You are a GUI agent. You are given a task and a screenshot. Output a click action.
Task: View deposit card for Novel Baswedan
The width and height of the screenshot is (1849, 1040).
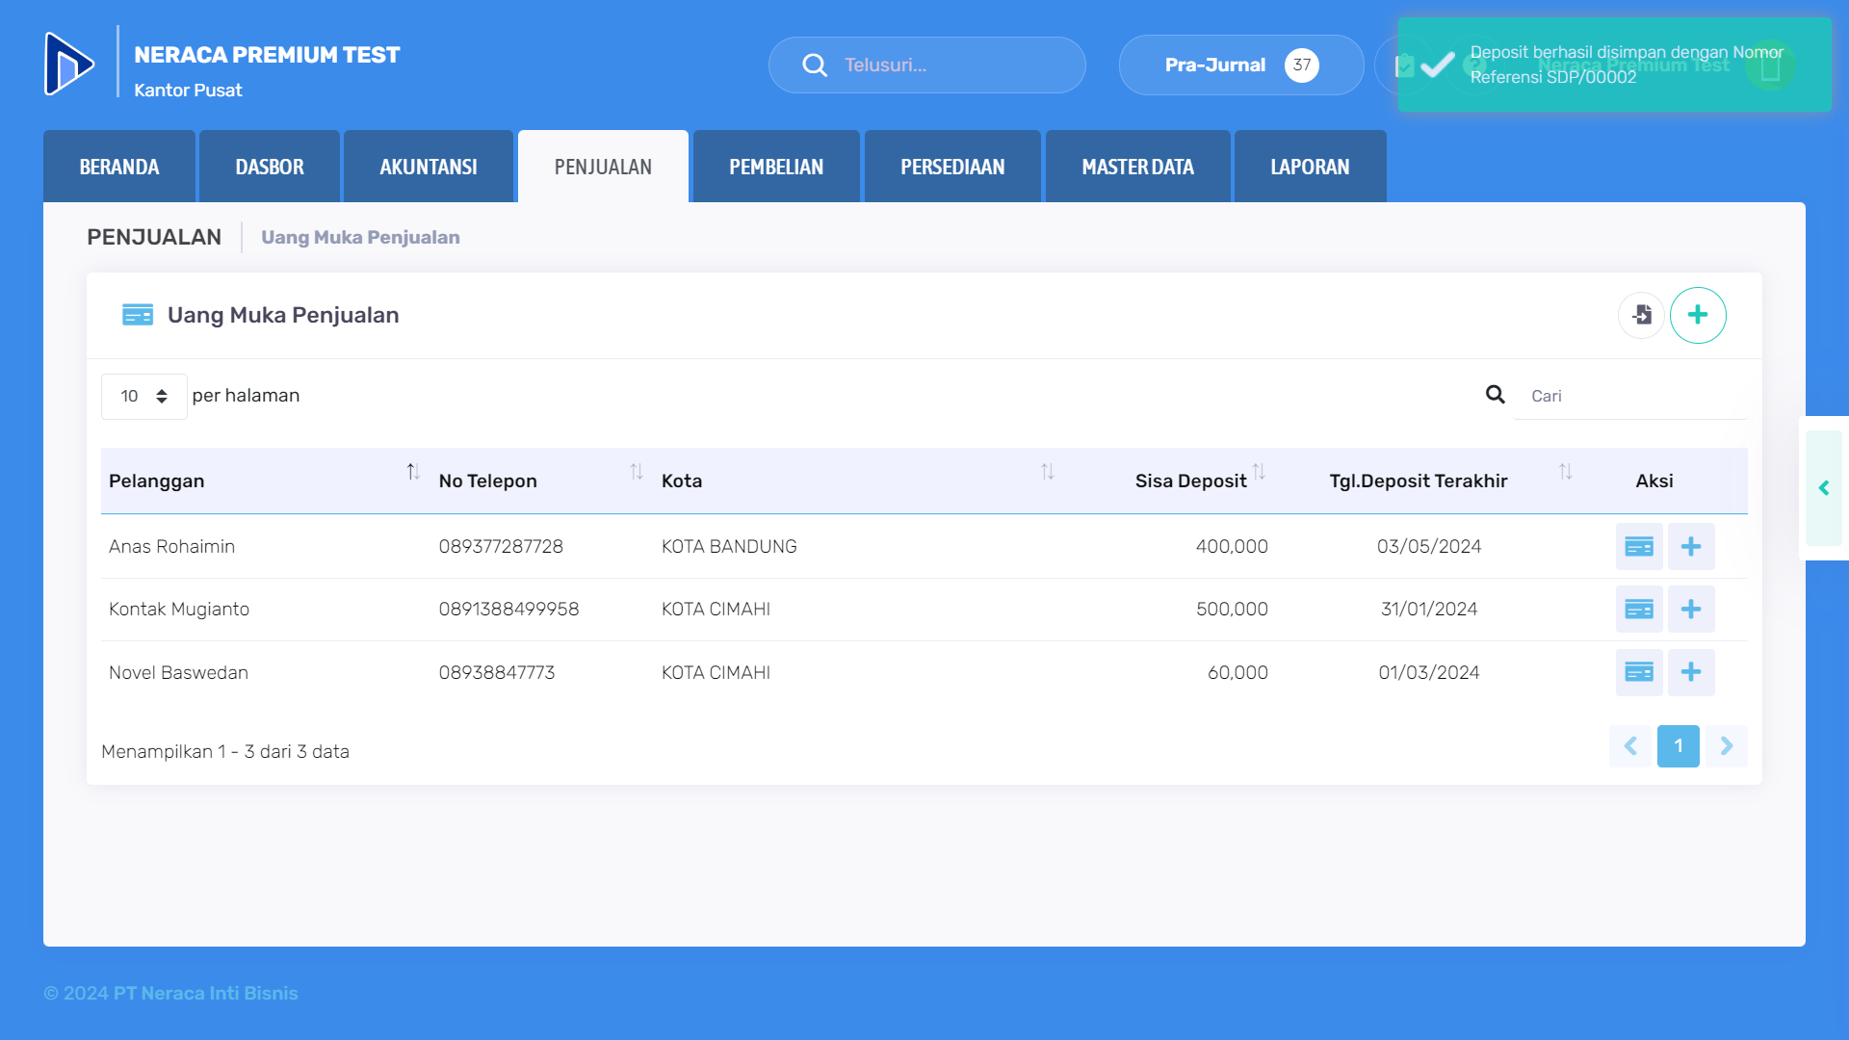(x=1639, y=672)
